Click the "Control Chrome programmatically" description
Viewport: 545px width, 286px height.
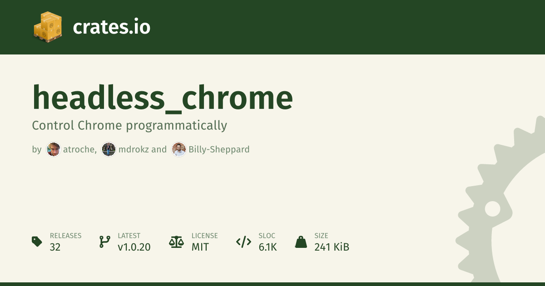coord(129,125)
